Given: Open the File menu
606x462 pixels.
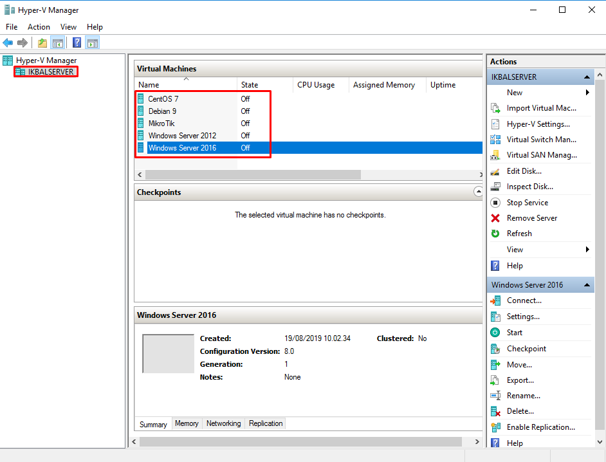Looking at the screenshot, I should click(x=12, y=26).
